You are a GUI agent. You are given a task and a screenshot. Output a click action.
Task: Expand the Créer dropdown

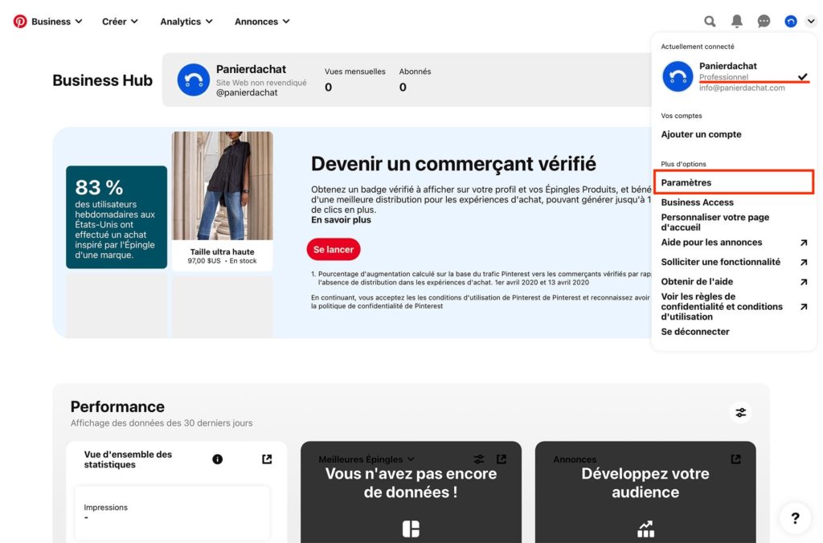120,22
